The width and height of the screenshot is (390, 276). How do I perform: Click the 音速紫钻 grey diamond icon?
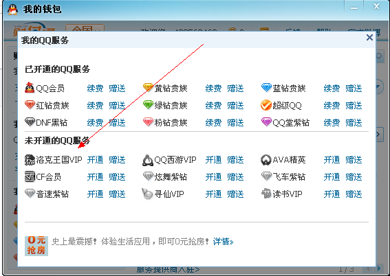(x=30, y=194)
